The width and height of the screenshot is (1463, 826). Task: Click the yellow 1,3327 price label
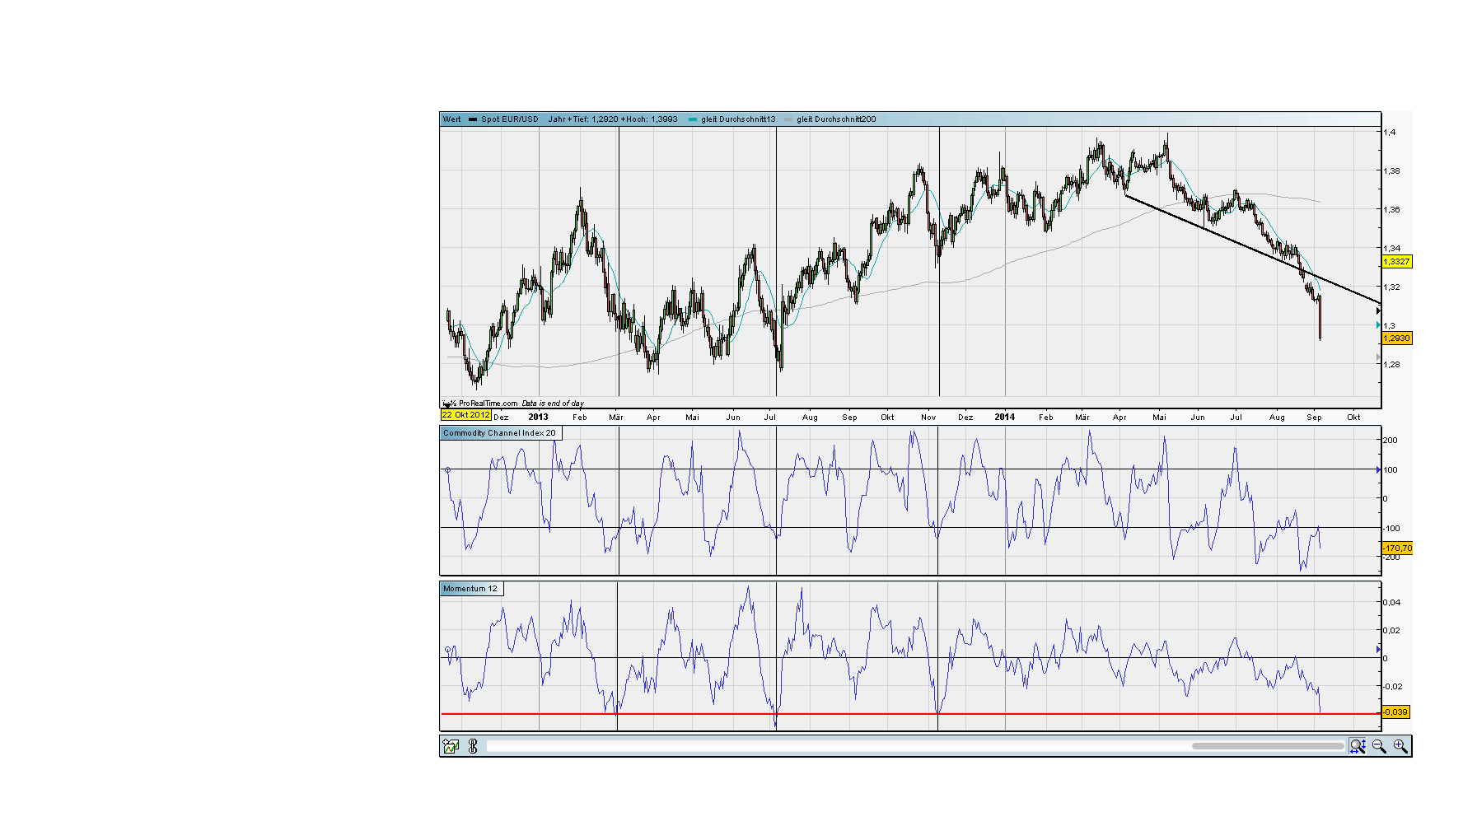coord(1396,262)
